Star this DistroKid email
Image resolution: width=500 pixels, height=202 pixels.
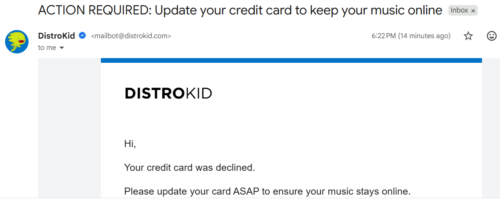point(468,36)
